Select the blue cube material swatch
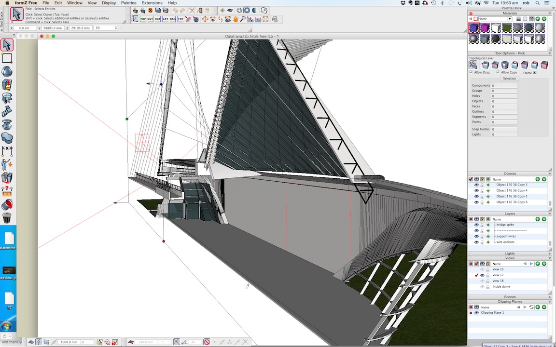The image size is (556, 347). pyautogui.click(x=474, y=28)
